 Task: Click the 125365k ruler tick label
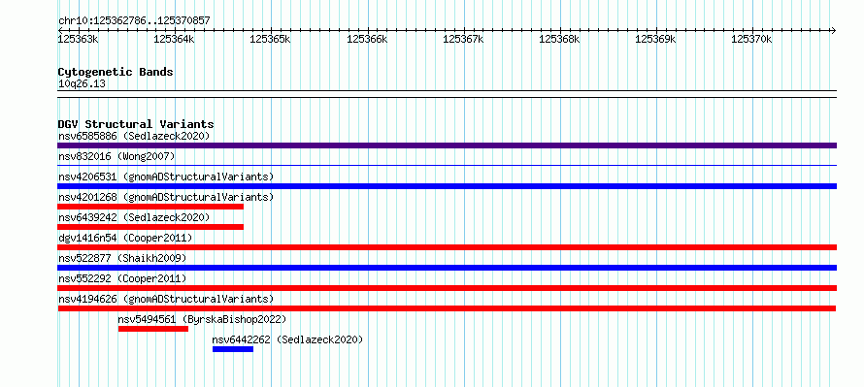271,39
